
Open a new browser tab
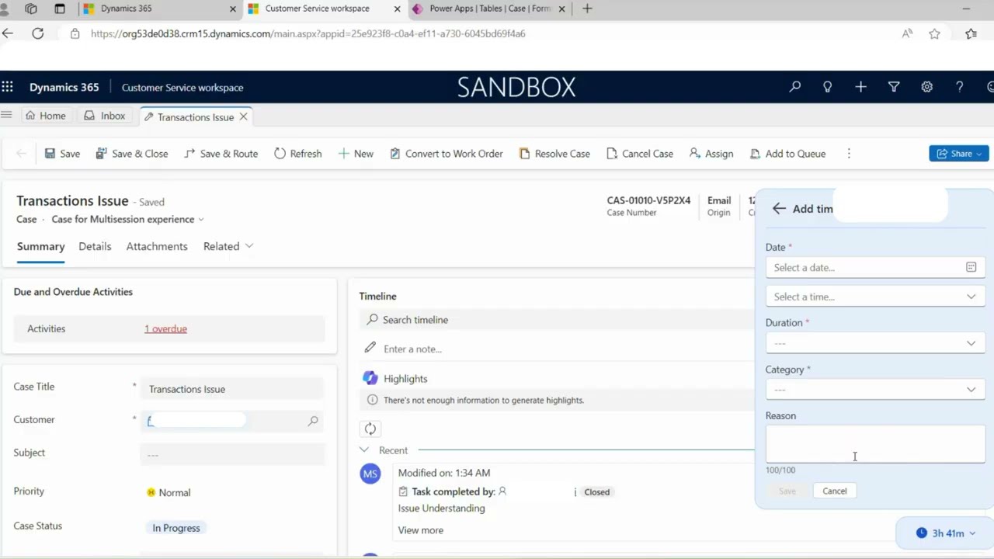[587, 9]
